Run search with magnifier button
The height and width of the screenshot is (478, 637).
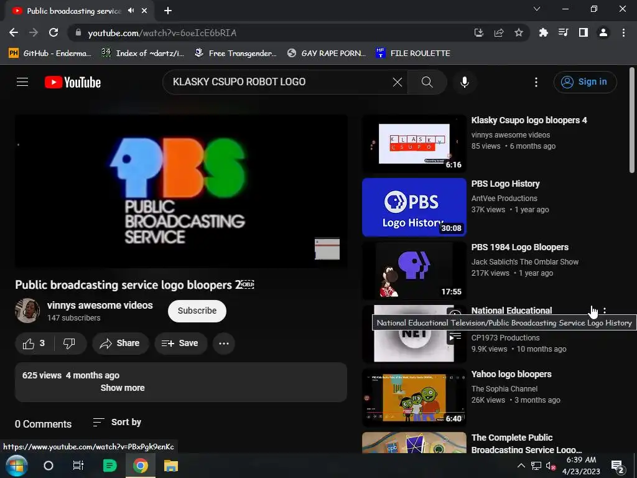click(427, 82)
